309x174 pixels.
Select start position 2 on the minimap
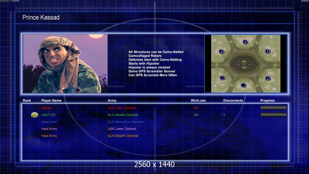[268, 78]
